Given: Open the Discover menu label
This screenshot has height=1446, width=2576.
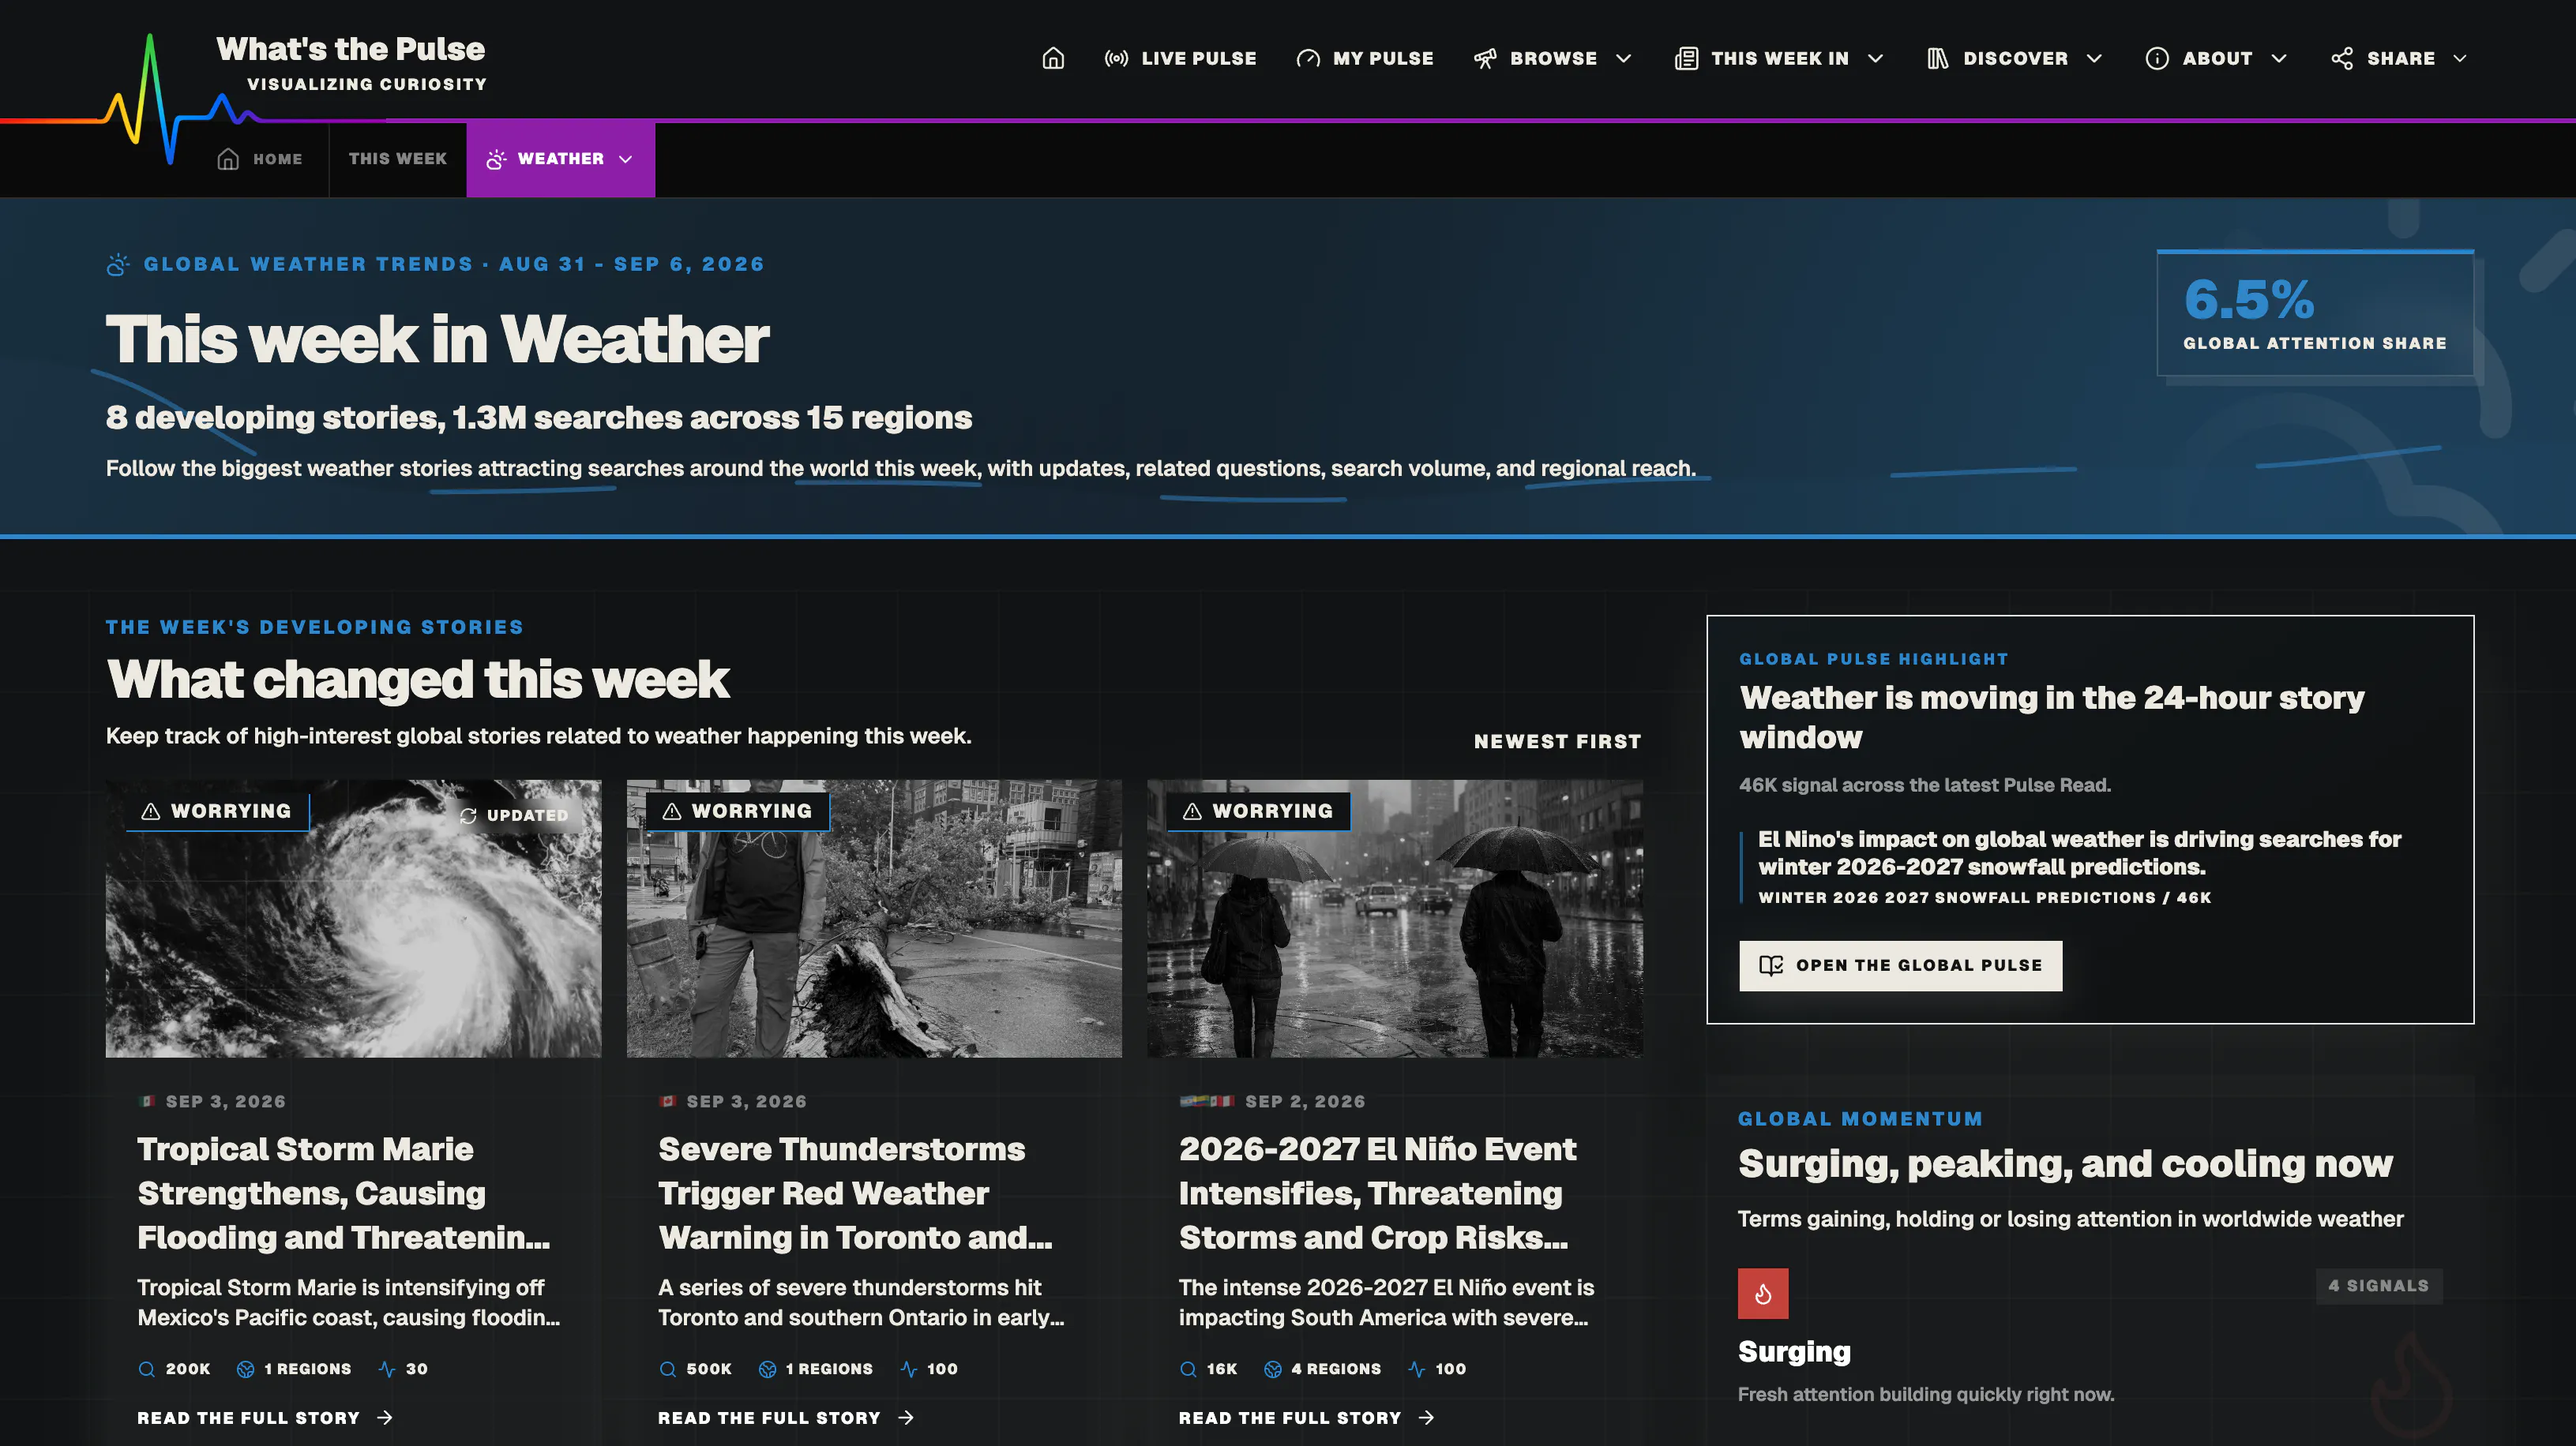Looking at the screenshot, I should click(2015, 58).
